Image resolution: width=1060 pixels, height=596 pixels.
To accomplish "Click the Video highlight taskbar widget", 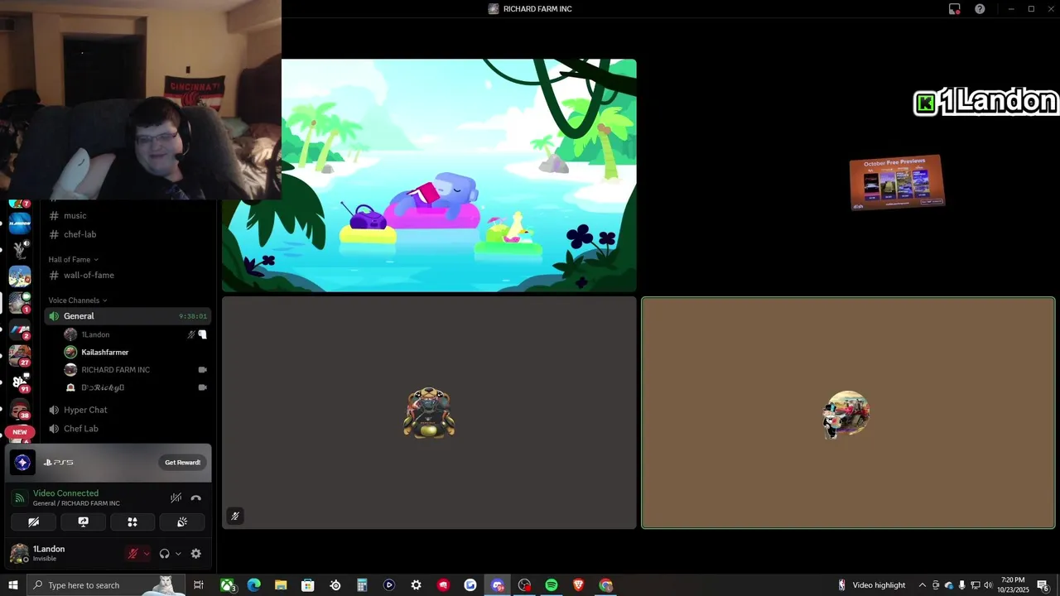I will 872,585.
